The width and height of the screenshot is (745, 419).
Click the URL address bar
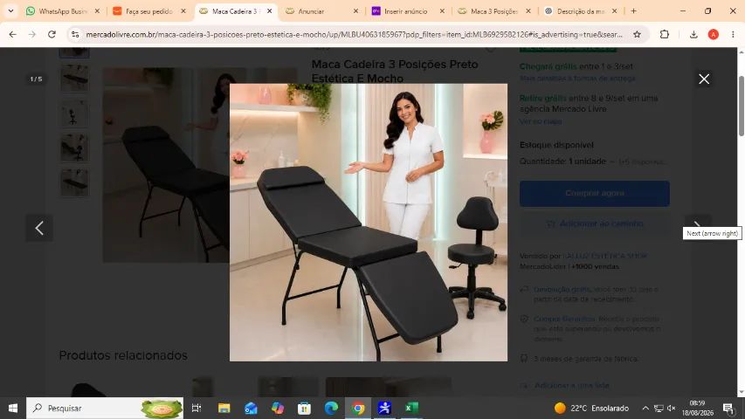354,34
